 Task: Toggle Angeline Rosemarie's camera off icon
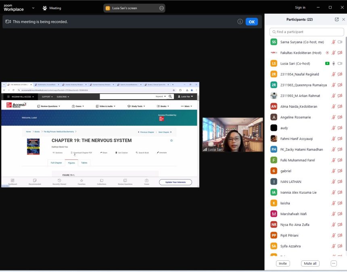340,117
